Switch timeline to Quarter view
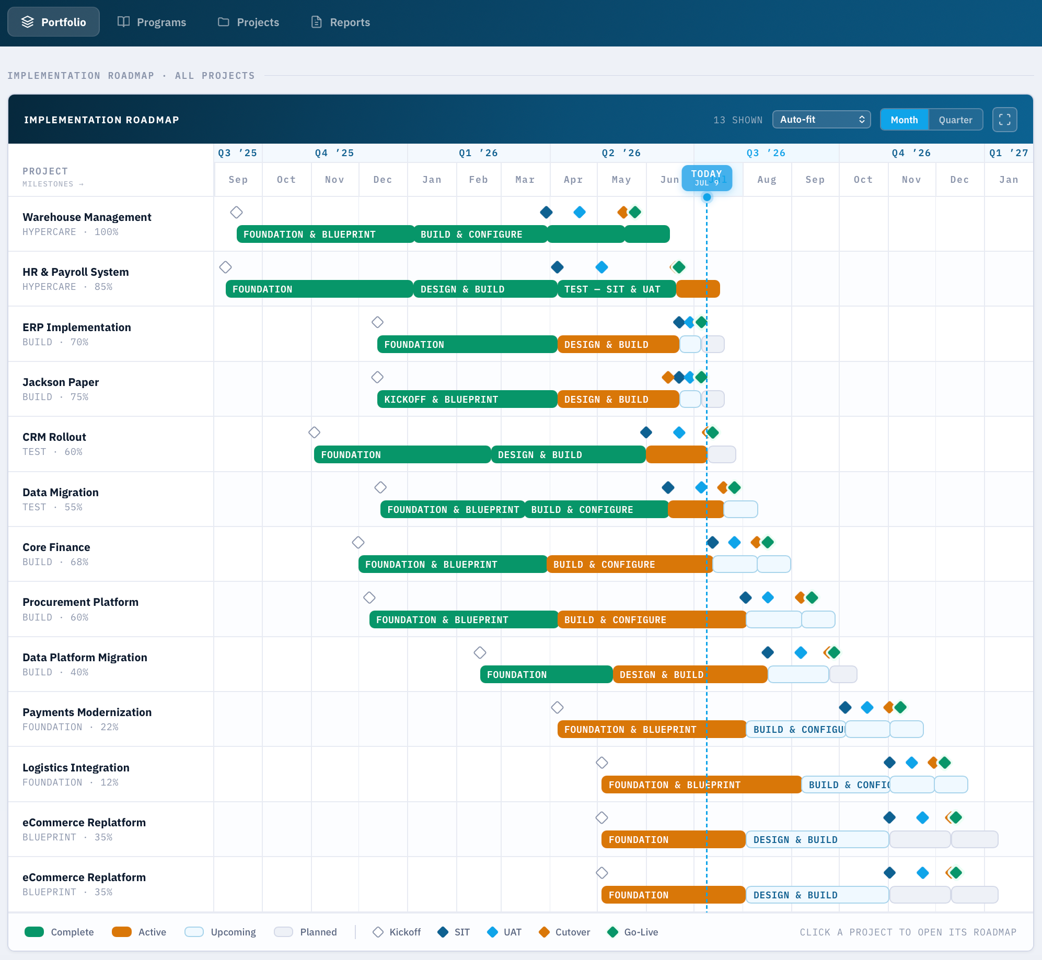The image size is (1042, 960). [x=955, y=120]
